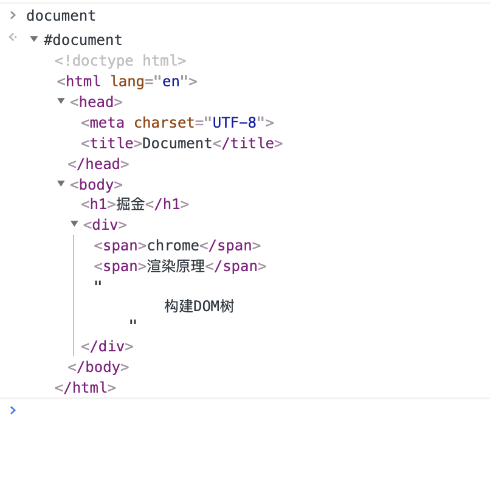
Task: Select the title Document element
Action: pos(182,143)
